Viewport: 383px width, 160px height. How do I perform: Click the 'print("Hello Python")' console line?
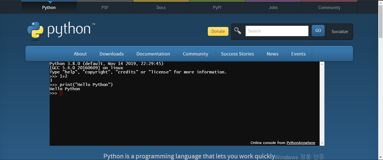click(x=81, y=85)
